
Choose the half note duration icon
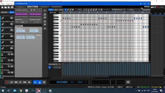86,10
